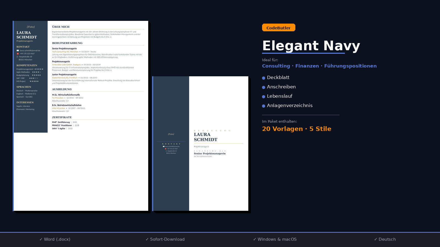Click the 'LAURA SCHMIDT' name on the cover page

pos(206,137)
